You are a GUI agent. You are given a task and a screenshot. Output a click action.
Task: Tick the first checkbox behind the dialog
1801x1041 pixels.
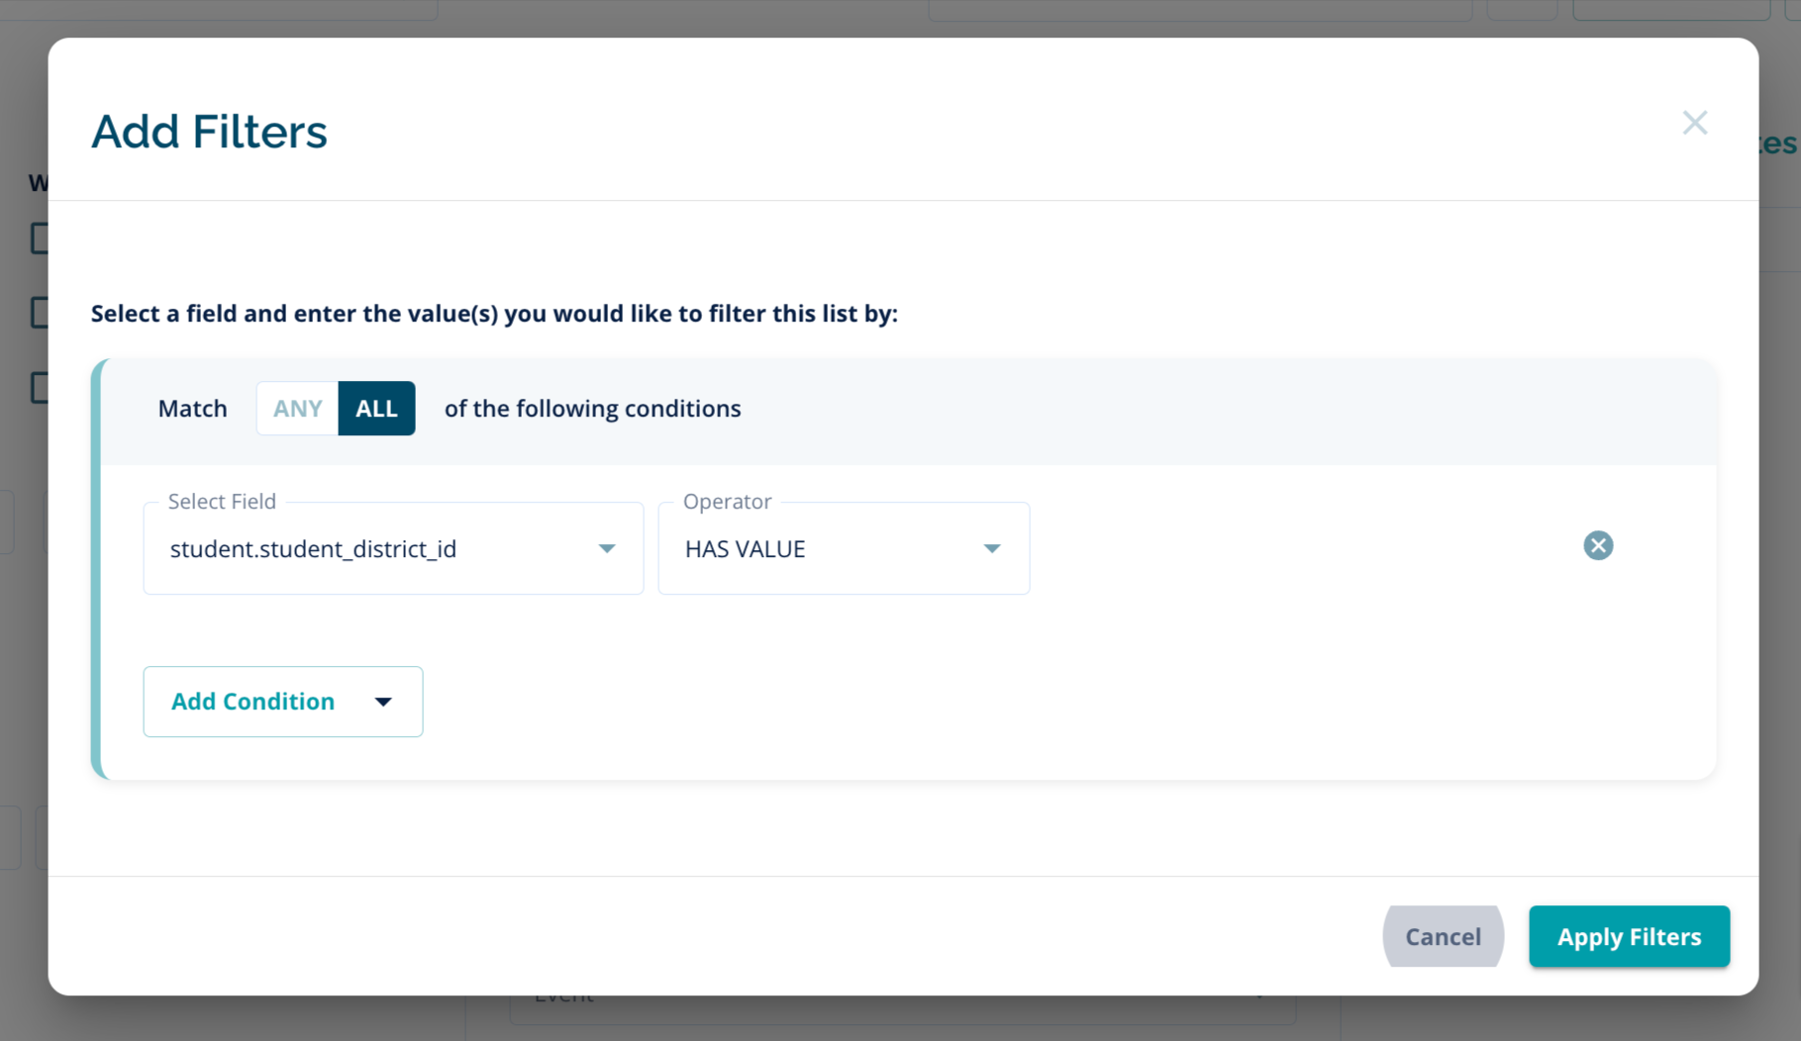pyautogui.click(x=40, y=238)
